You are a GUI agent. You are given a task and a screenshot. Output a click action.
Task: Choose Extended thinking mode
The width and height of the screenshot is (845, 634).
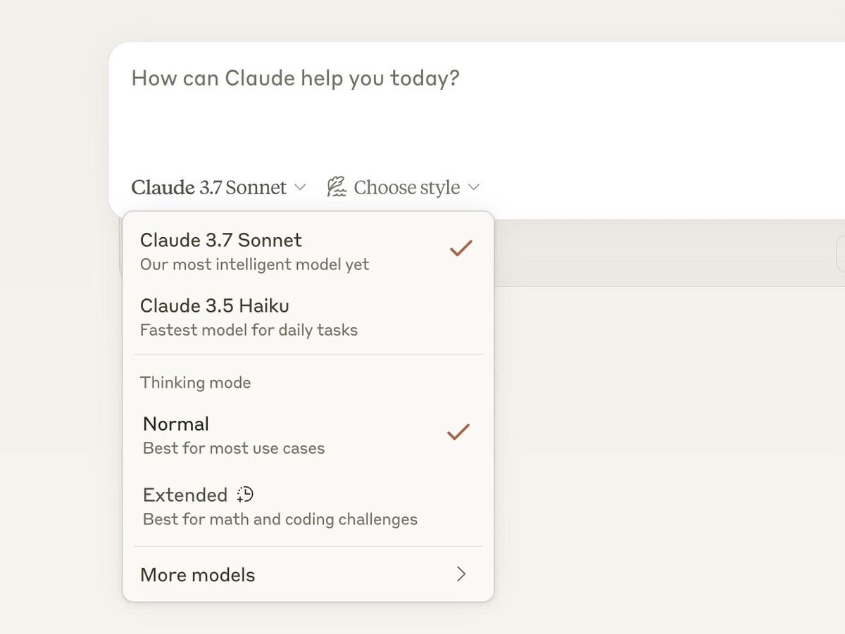click(308, 506)
